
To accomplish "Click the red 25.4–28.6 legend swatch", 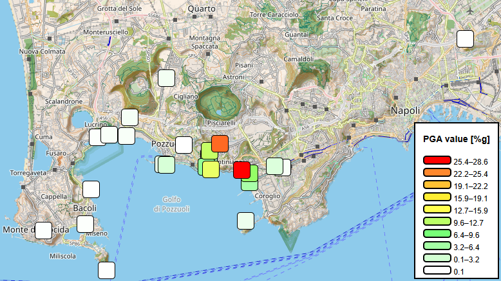I will click(437, 160).
